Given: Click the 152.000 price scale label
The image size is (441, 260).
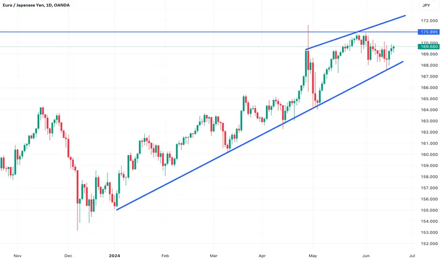Looking at the screenshot, I should [x=429, y=244].
